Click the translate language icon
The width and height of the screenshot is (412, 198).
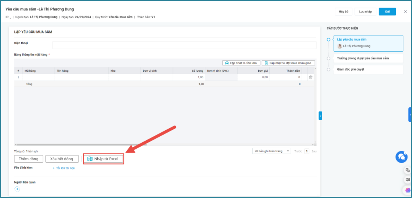tap(408, 170)
